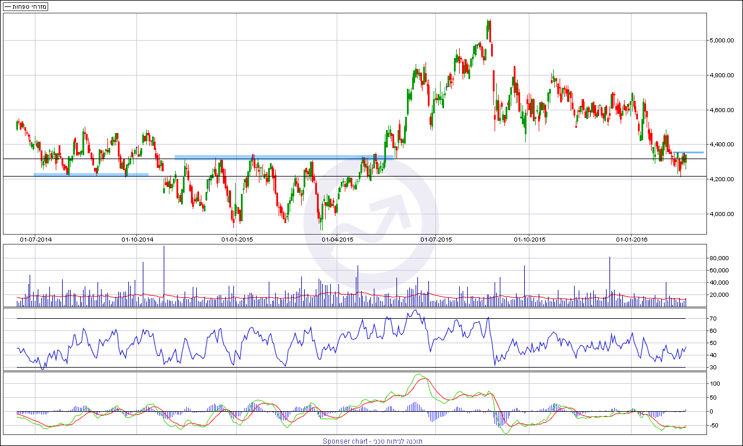
Task: Click the 01-10-2014 date axis label
Action: tap(137, 239)
